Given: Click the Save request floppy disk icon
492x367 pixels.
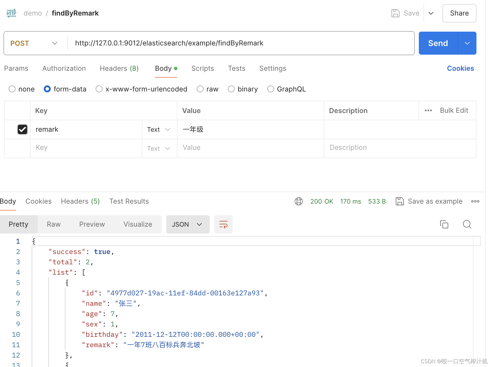Looking at the screenshot, I should [x=395, y=13].
